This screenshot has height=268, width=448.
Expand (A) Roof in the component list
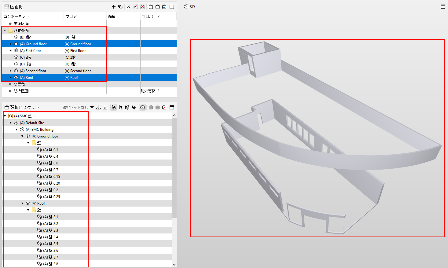click(x=11, y=78)
